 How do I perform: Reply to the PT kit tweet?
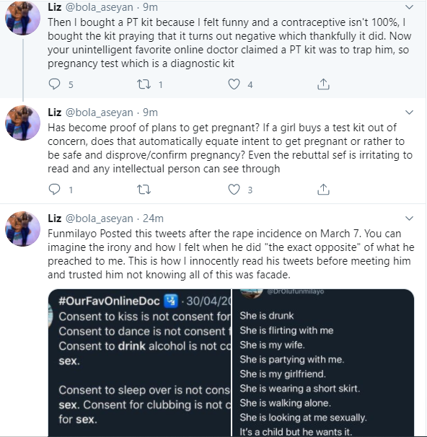[x=54, y=84]
